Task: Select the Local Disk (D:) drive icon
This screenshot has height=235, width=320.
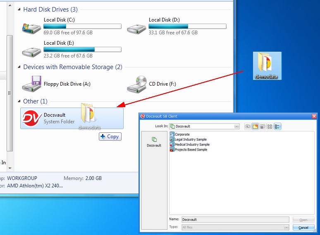Action: 136,29
